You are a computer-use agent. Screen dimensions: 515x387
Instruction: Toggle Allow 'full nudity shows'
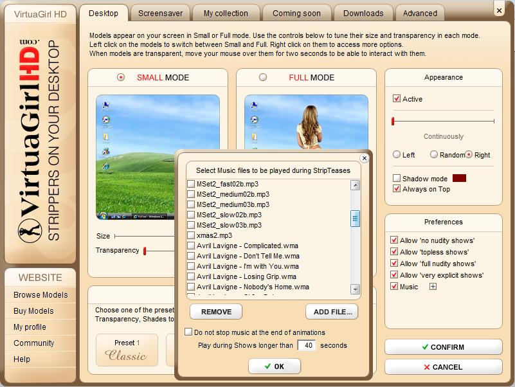pyautogui.click(x=393, y=263)
